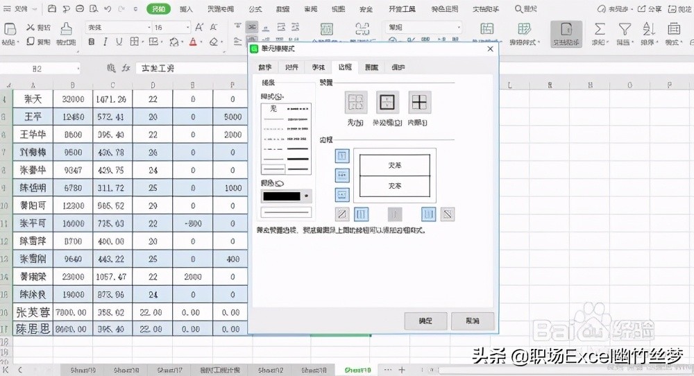Switch to the Number tab in dialog
The width and height of the screenshot is (694, 376).
[x=265, y=67]
